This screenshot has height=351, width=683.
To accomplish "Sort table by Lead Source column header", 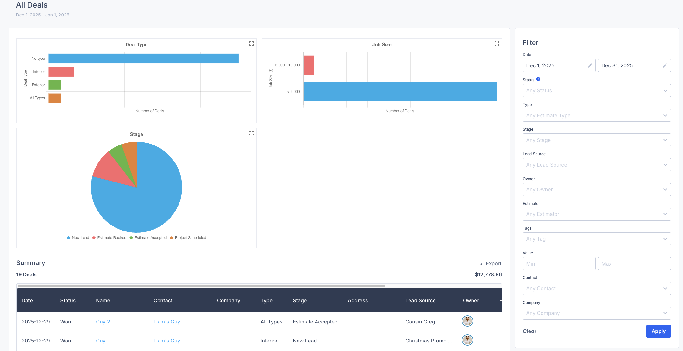I will 420,300.
